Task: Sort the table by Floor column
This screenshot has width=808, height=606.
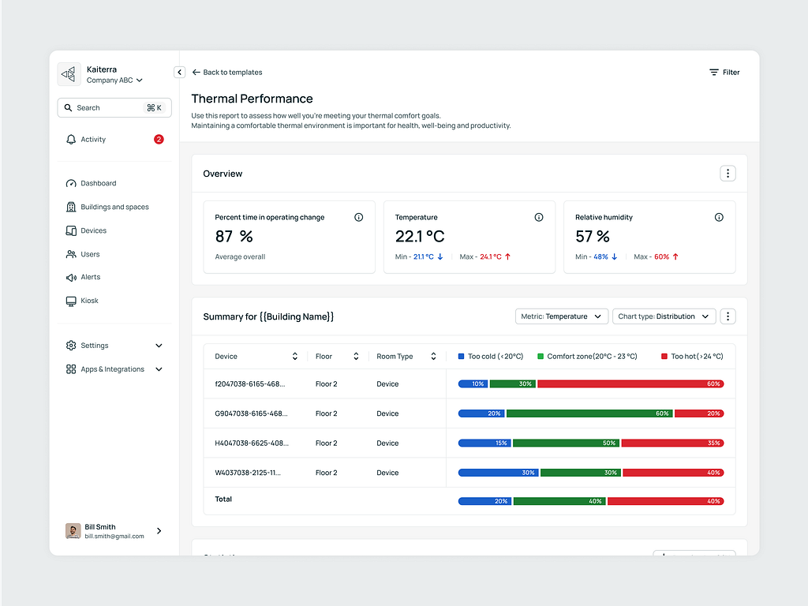Action: coord(356,357)
